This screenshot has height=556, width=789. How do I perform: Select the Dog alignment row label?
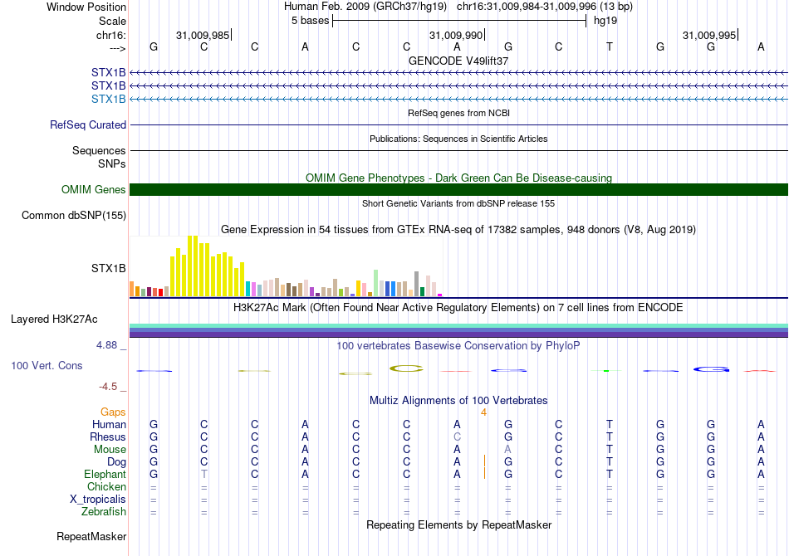click(116, 462)
